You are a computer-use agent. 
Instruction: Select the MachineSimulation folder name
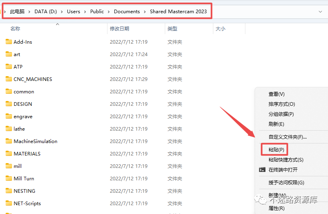pyautogui.click(x=35, y=141)
